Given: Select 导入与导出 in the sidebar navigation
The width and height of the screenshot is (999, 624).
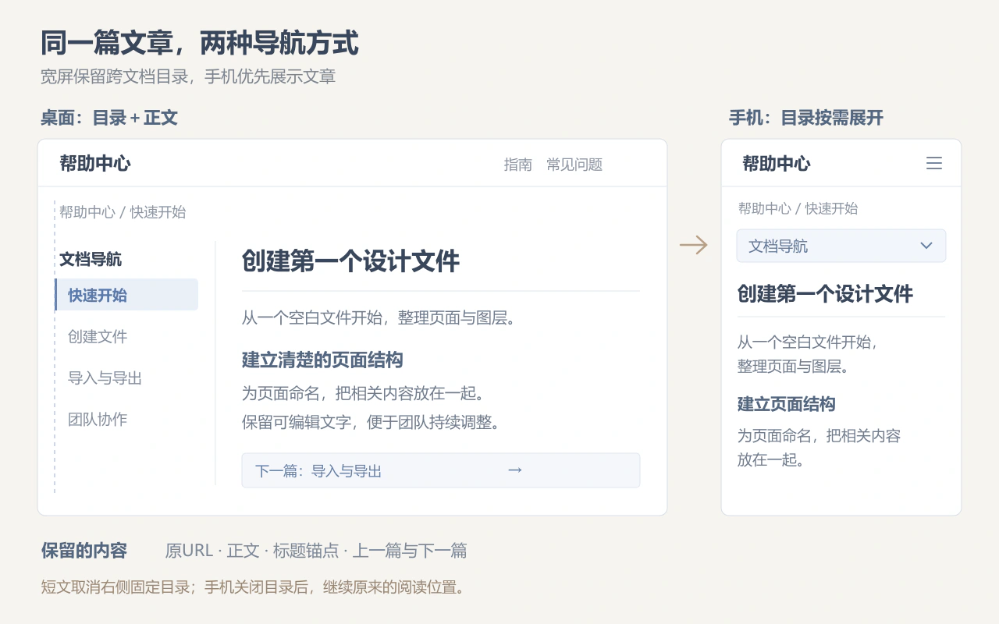Looking at the screenshot, I should coord(105,378).
